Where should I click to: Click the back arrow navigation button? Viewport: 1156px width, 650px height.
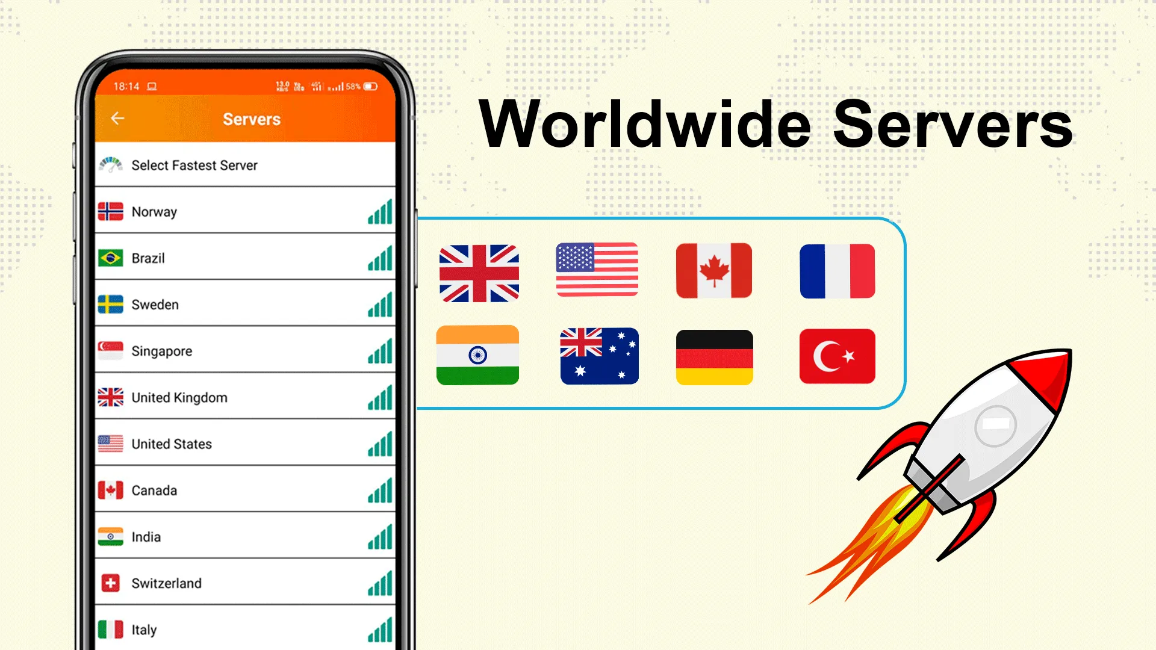point(117,119)
